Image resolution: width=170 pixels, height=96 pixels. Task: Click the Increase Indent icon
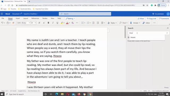pyautogui.click(x=97, y=23)
